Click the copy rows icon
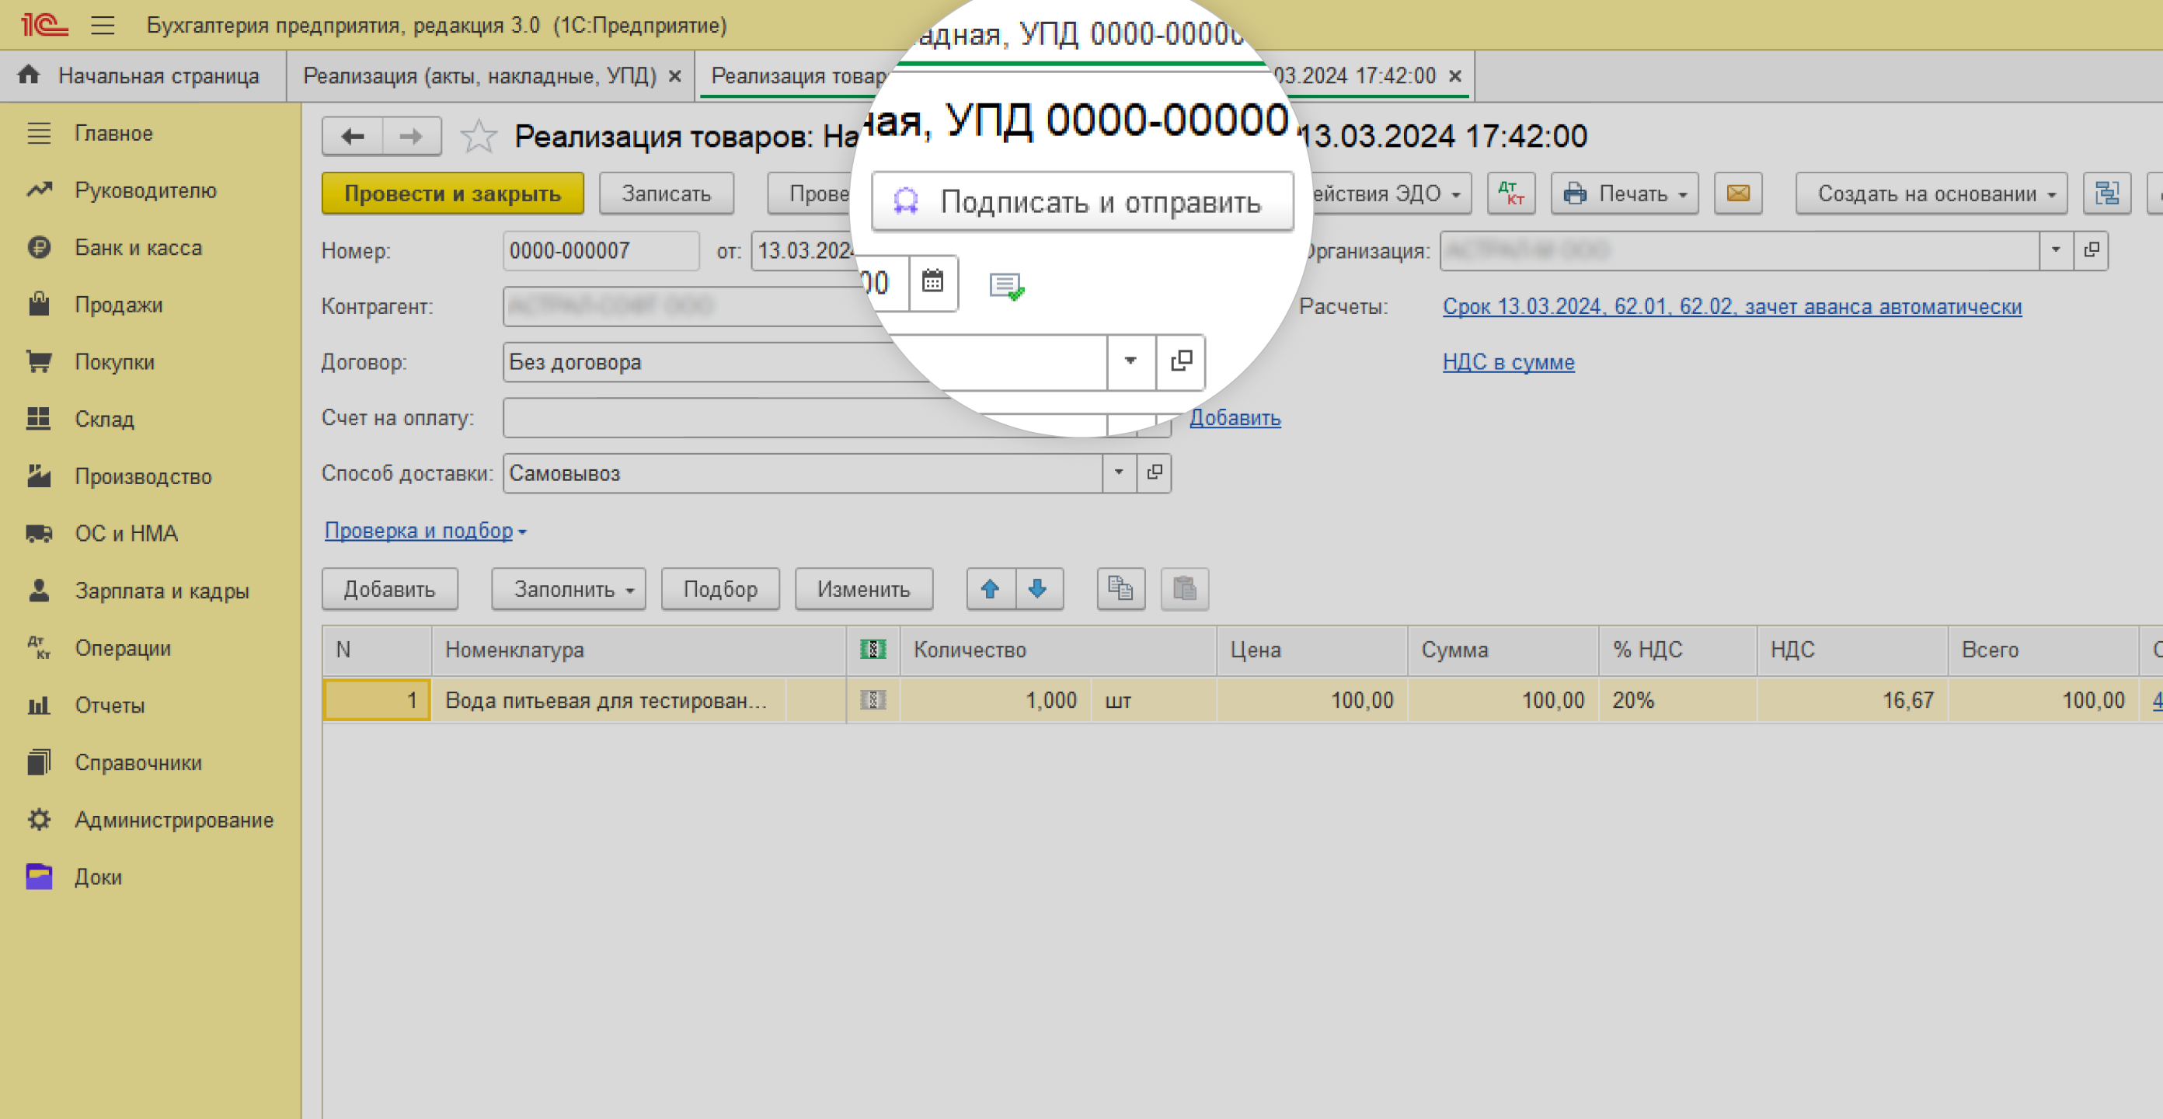 pos(1120,589)
